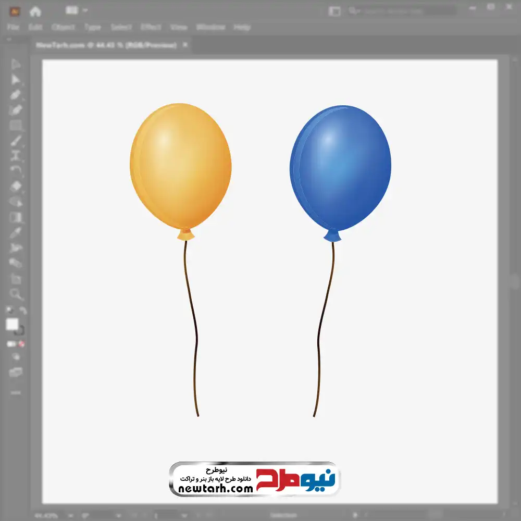
Task: Close the NewTarh.com document tab
Action: pyautogui.click(x=184, y=45)
